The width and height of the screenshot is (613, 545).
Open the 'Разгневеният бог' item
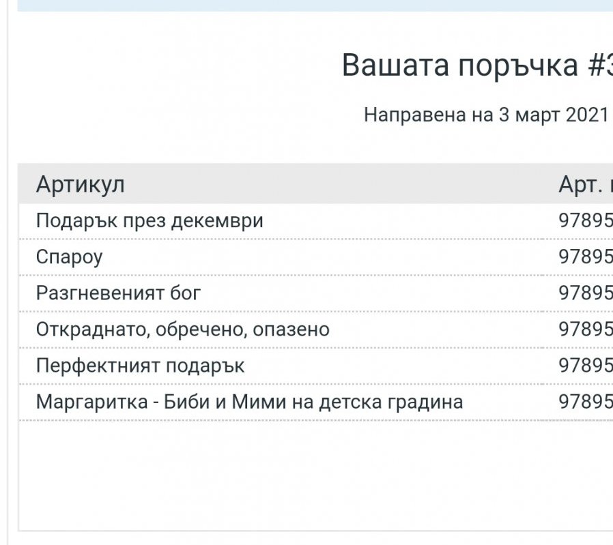pos(119,293)
